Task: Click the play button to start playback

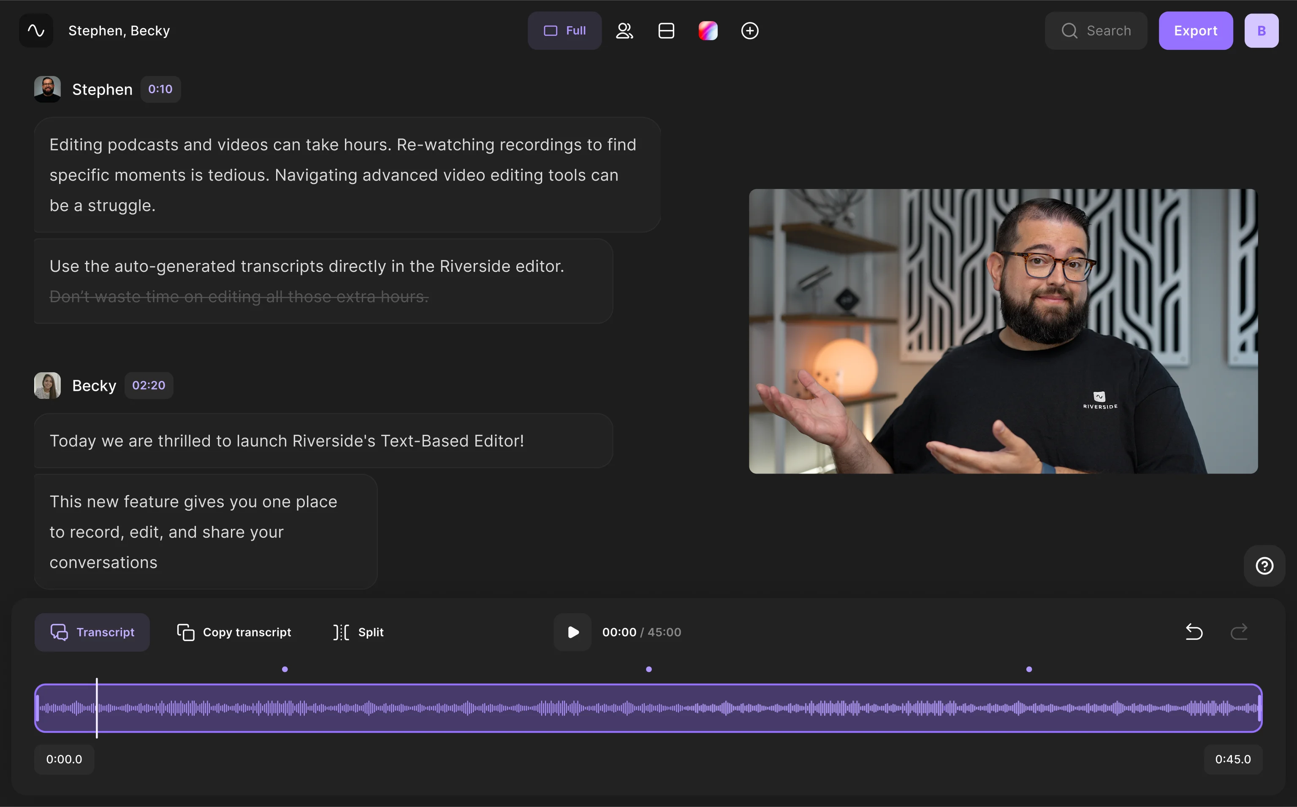Action: click(x=573, y=632)
